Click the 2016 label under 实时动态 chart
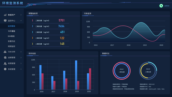172x97 pixels. [42, 91]
